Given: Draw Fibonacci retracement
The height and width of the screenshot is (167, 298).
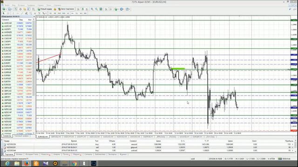Looking at the screenshot, I should (31, 13).
